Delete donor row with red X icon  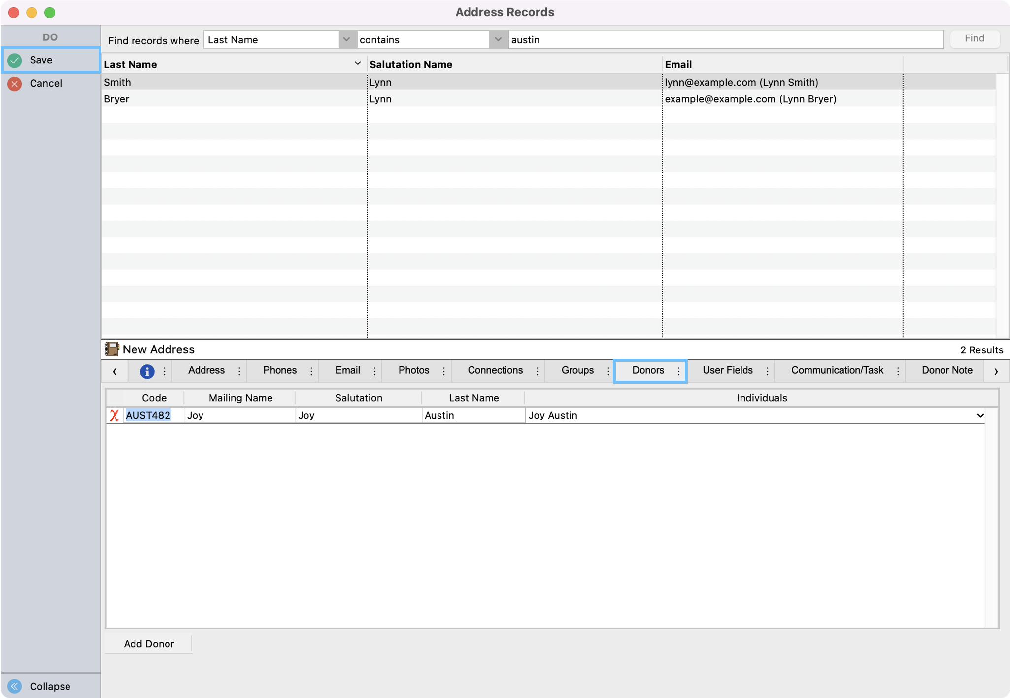(114, 415)
